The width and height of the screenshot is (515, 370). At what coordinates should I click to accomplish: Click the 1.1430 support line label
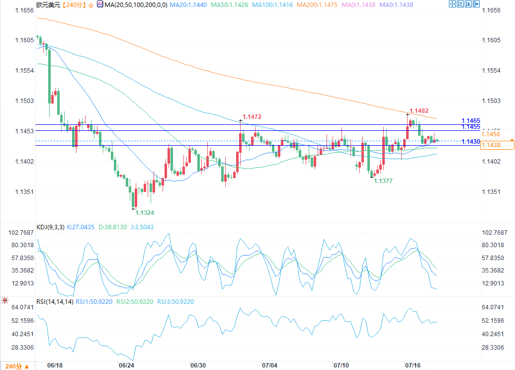(471, 142)
